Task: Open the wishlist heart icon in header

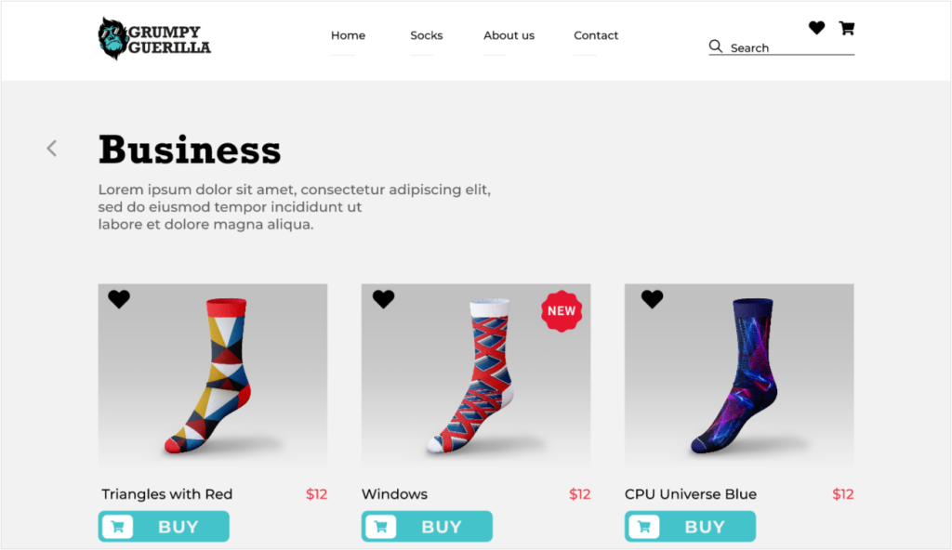Action: pos(816,27)
